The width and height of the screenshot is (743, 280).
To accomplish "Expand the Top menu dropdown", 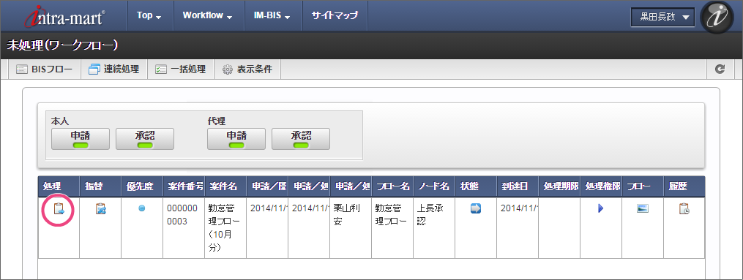I will coord(150,15).
